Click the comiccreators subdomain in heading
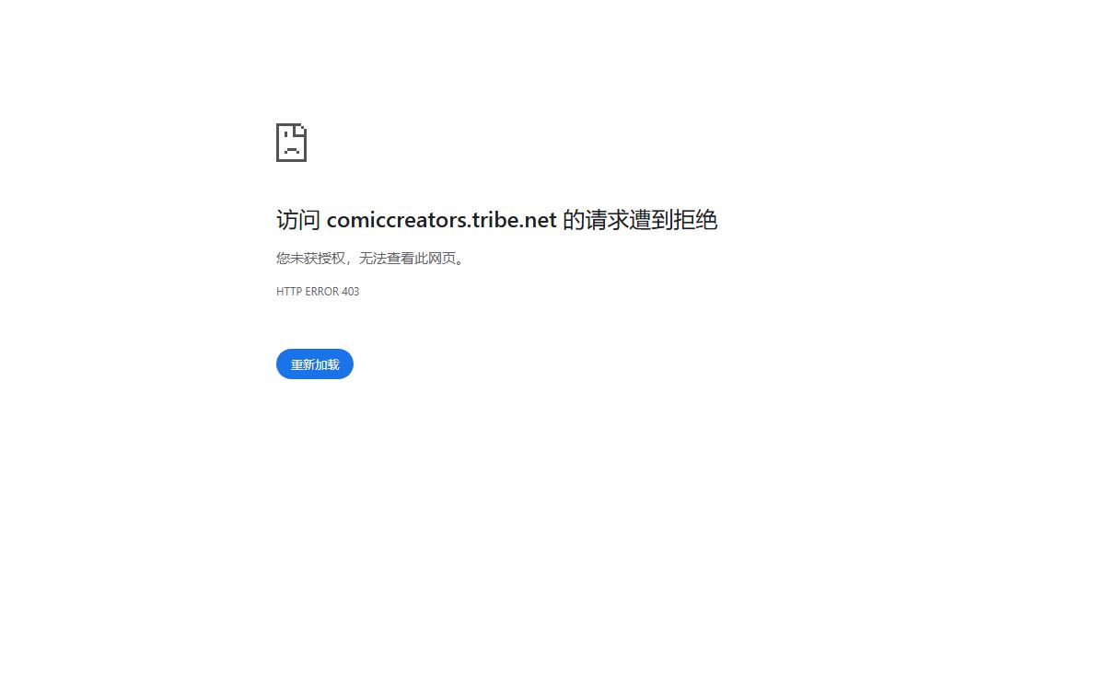The width and height of the screenshot is (1105, 681). (x=402, y=220)
